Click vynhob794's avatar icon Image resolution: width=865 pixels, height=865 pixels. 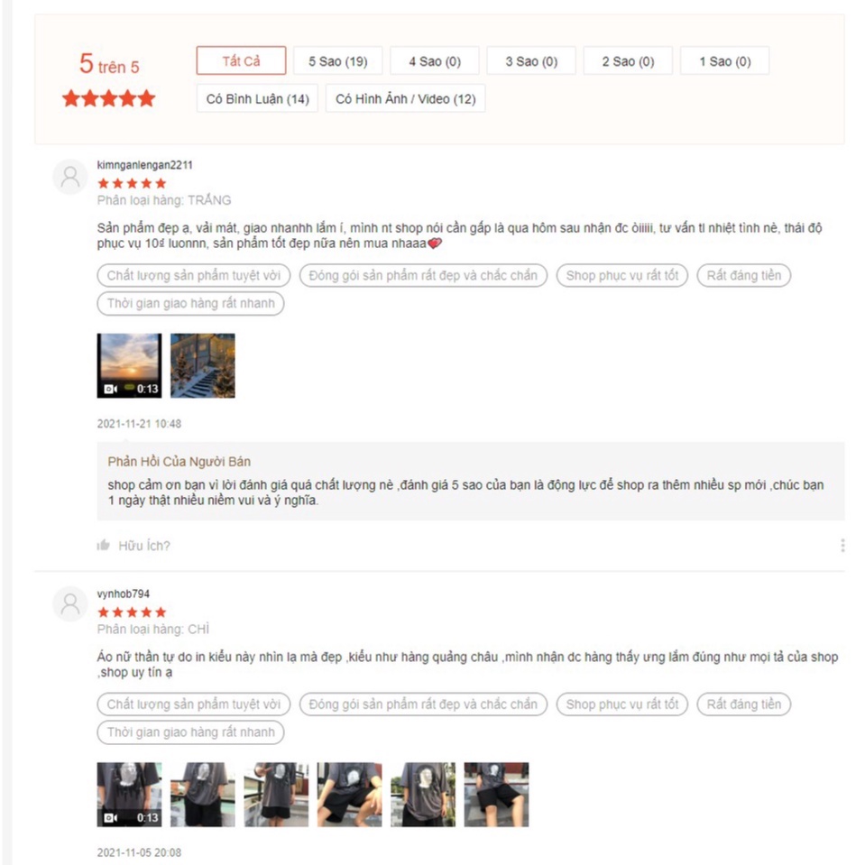point(70,604)
